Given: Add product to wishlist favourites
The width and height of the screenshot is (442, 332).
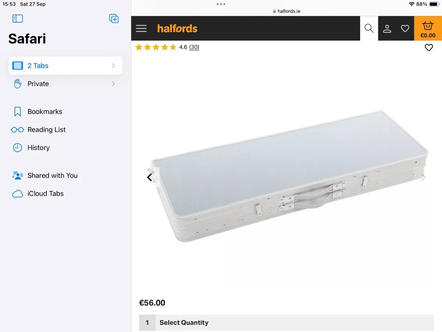Looking at the screenshot, I should click(429, 48).
